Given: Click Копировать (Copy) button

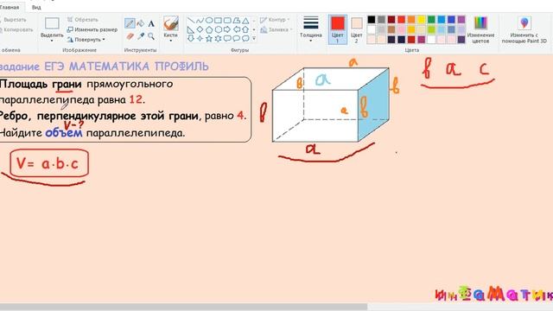Looking at the screenshot, I should (x=16, y=30).
